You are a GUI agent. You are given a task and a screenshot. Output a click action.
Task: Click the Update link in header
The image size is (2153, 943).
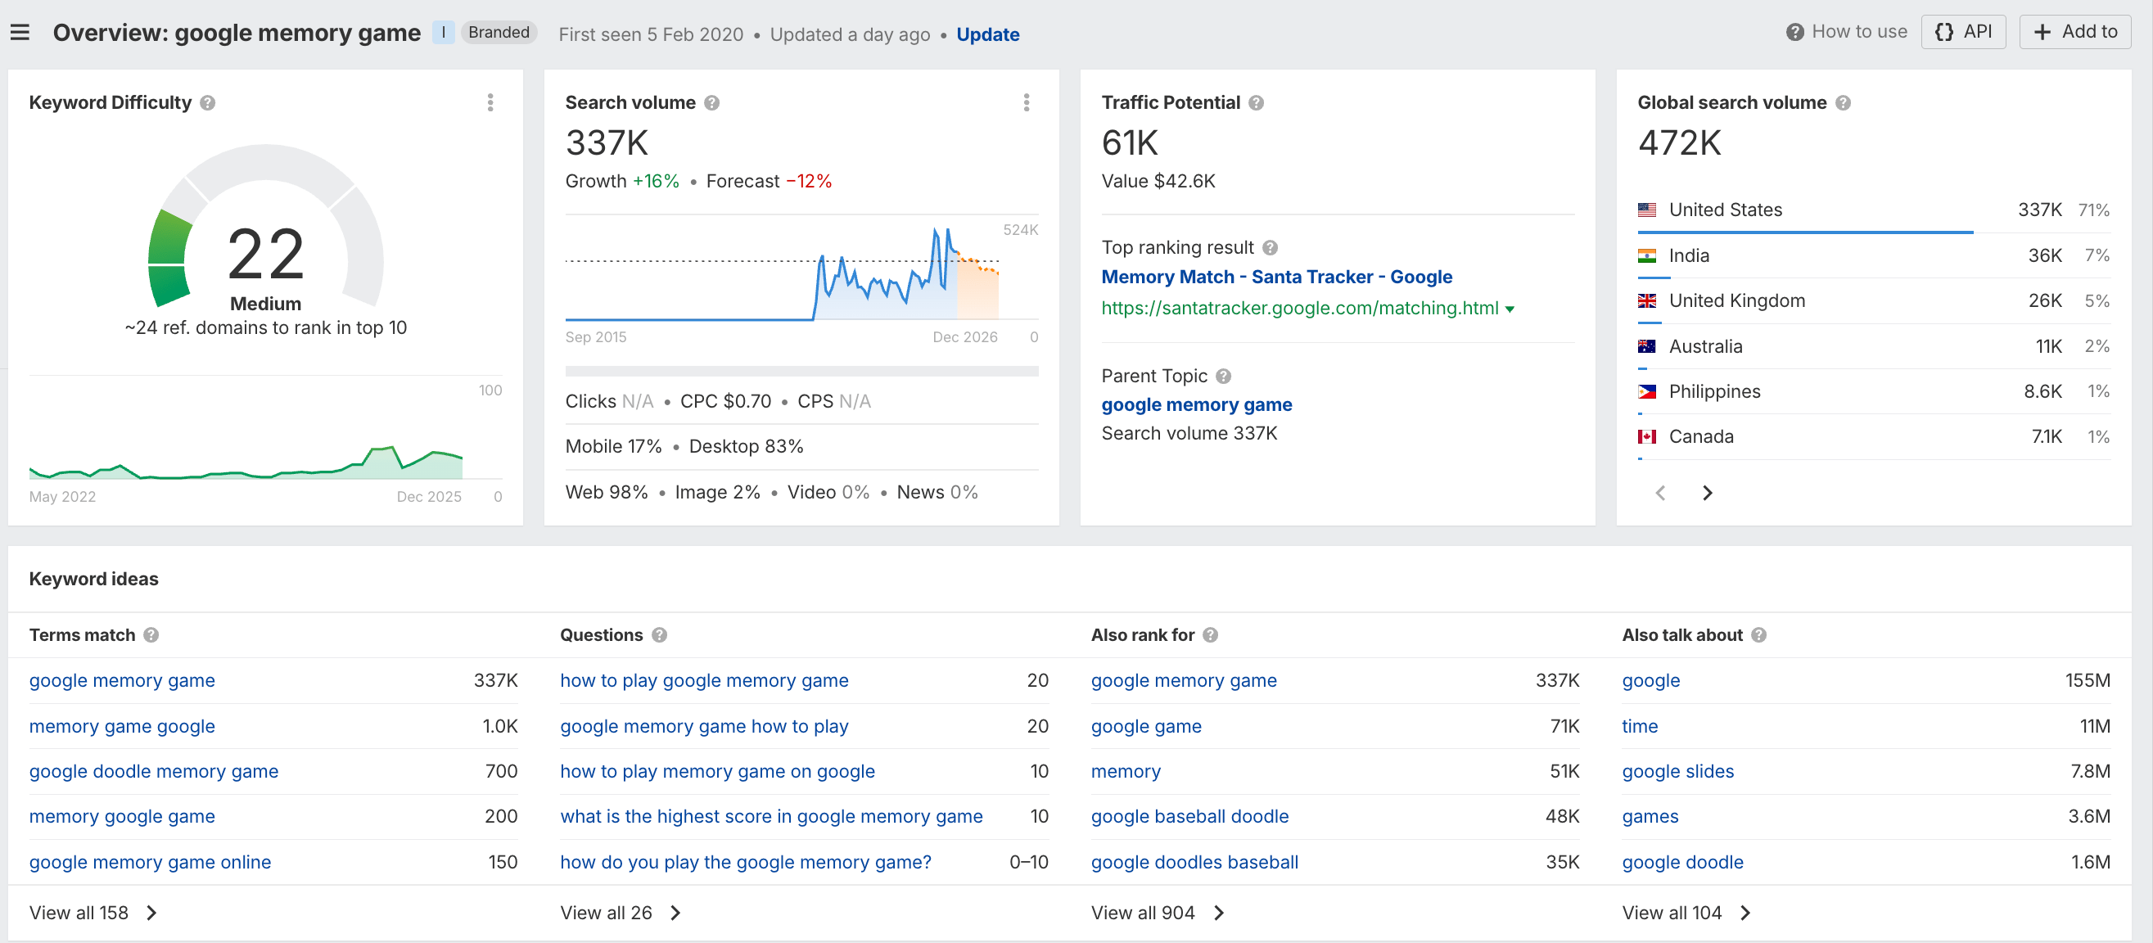coord(987,34)
